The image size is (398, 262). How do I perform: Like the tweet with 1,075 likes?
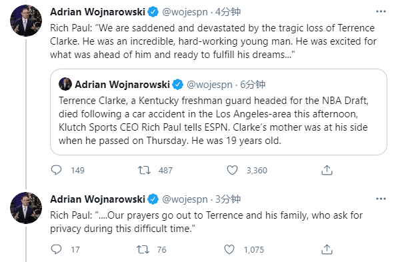pyautogui.click(x=229, y=249)
